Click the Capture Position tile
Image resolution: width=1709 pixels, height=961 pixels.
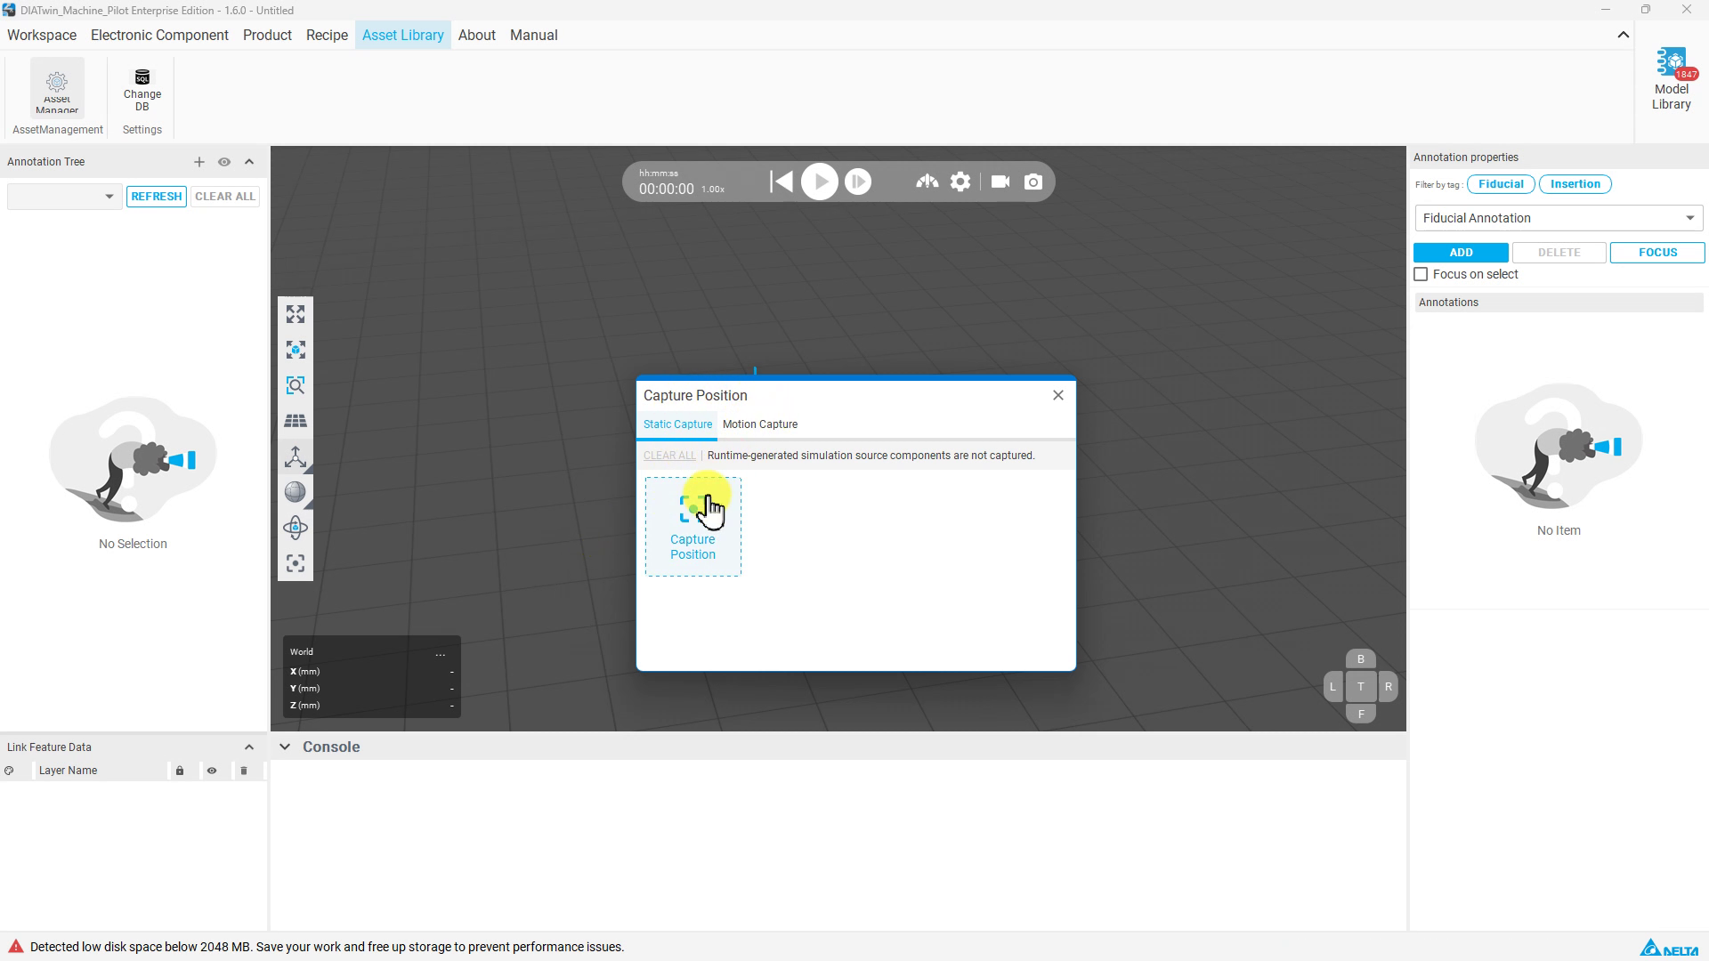693,527
